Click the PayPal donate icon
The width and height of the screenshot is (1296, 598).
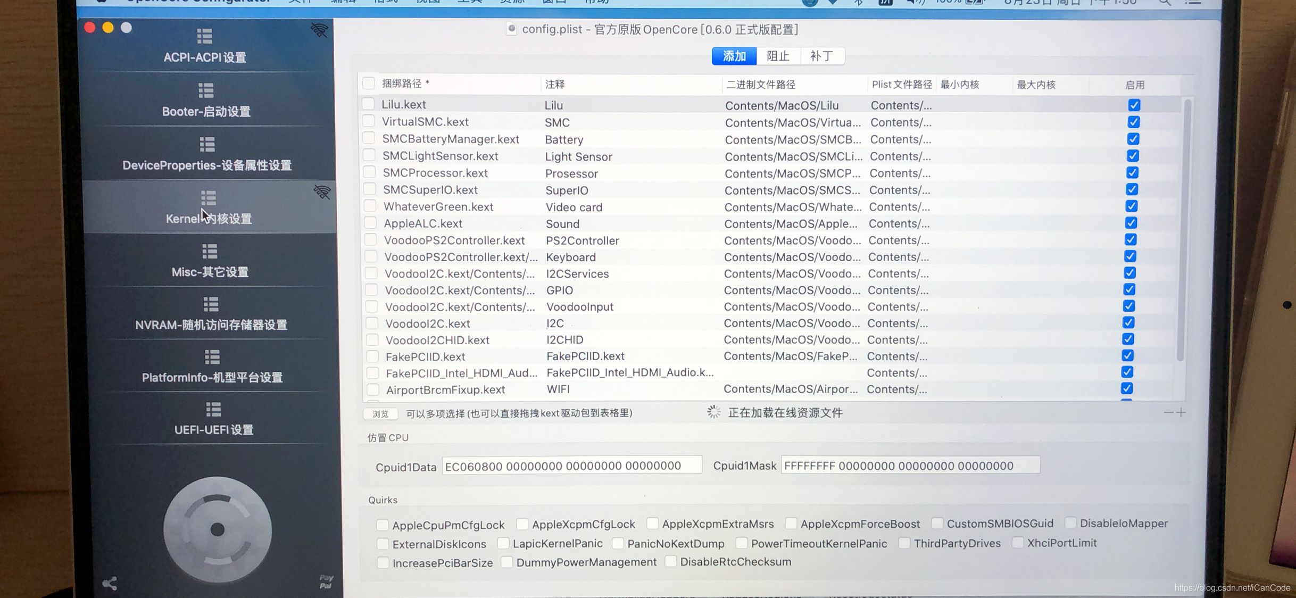[326, 582]
